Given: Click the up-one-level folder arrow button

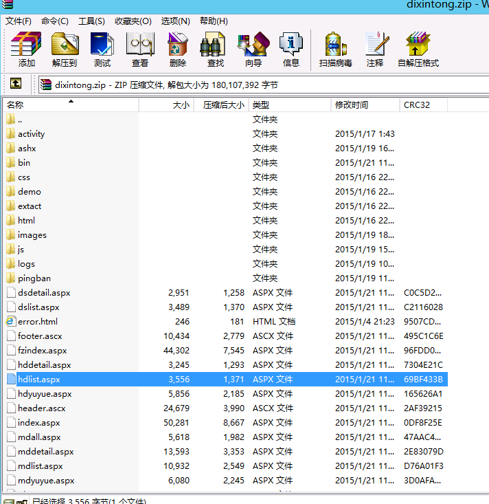Looking at the screenshot, I should 16,84.
